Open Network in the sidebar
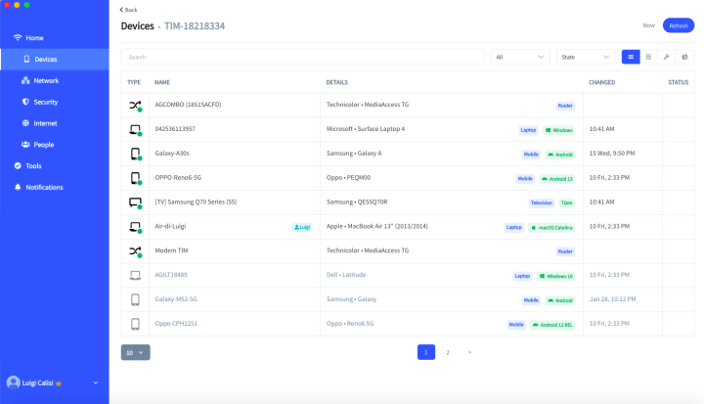The height and width of the screenshot is (404, 704). [x=46, y=81]
